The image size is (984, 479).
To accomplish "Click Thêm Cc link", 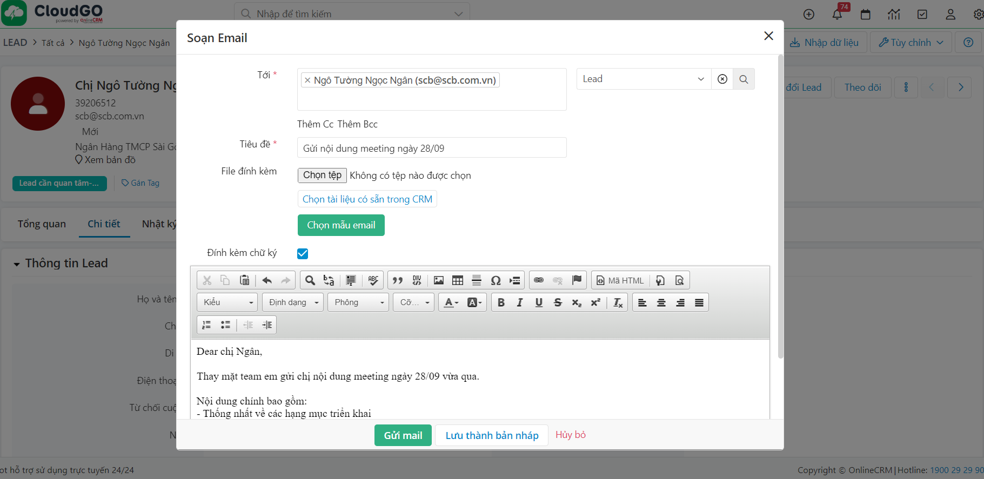I will (315, 124).
